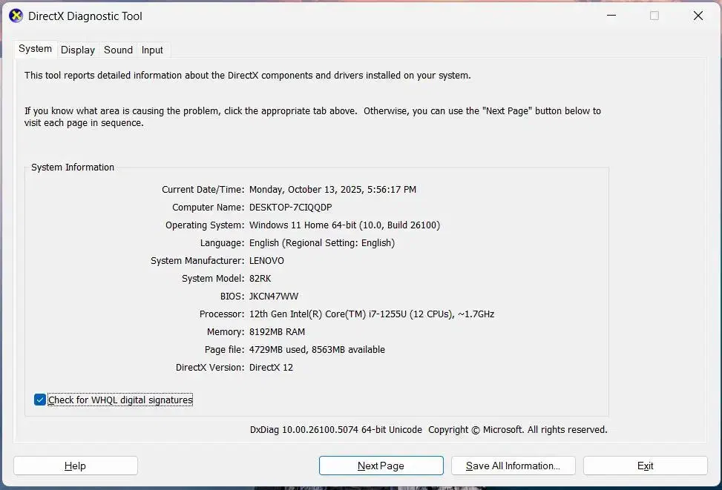Click the date value Monday, October 13, 2025
The height and width of the screenshot is (490, 722).
click(305, 190)
